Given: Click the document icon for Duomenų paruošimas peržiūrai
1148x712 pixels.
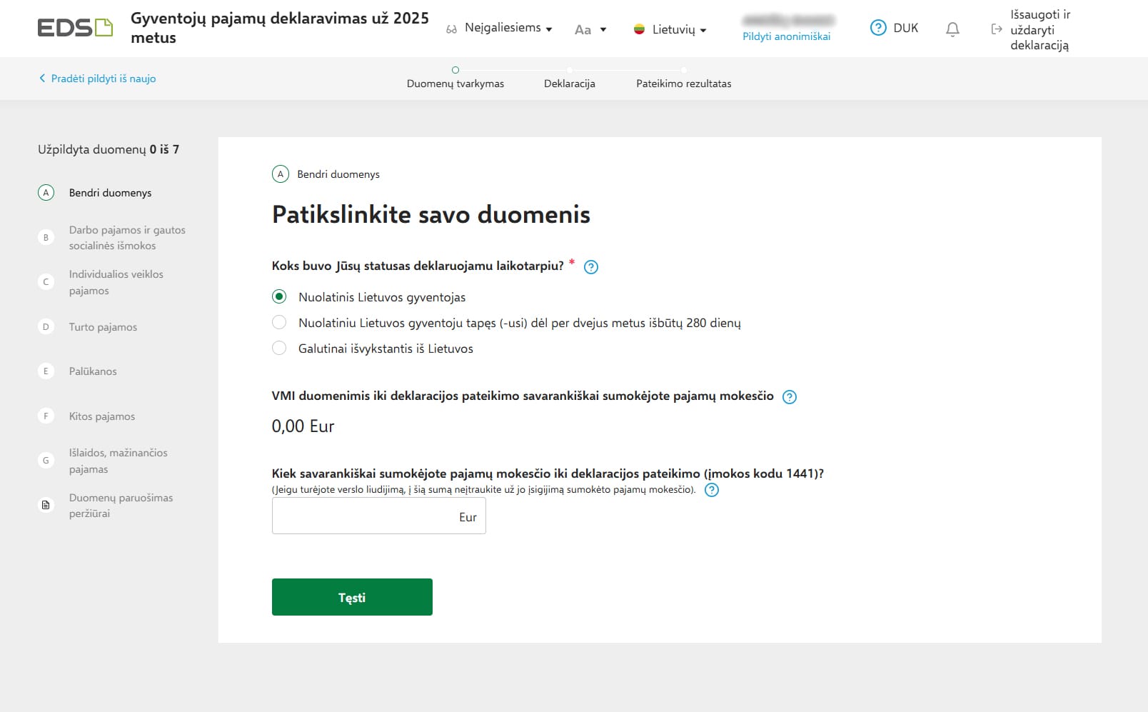Looking at the screenshot, I should pyautogui.click(x=46, y=506).
